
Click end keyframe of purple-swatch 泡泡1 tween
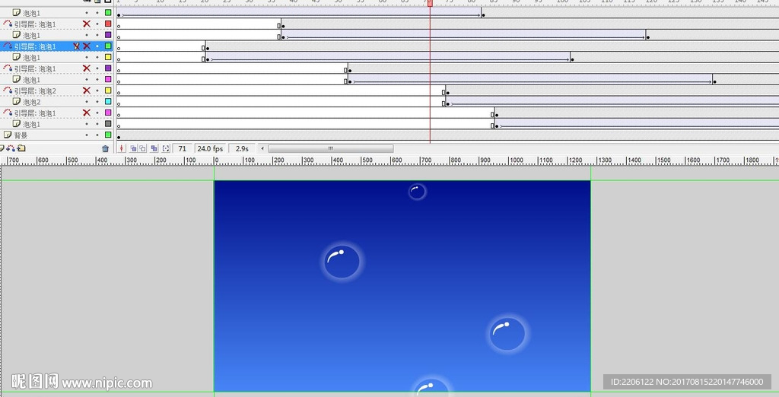(x=648, y=37)
